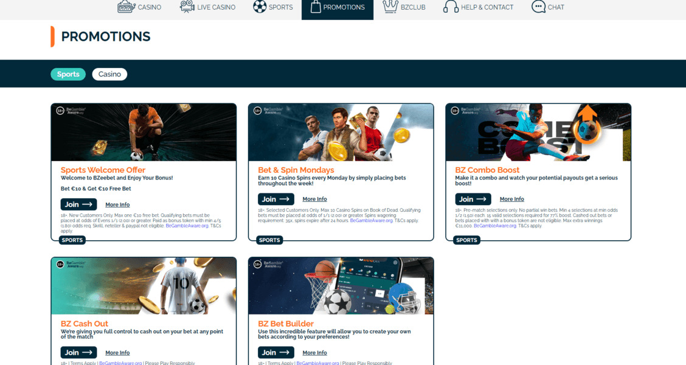Open the LIVE CASINO menu label

tap(216, 7)
